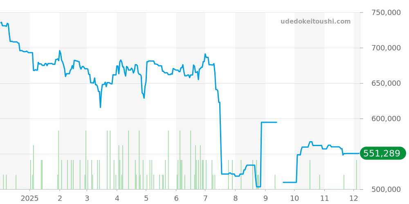Click the 750,000 y-axis label
The height and width of the screenshot is (204, 409).
(386, 13)
